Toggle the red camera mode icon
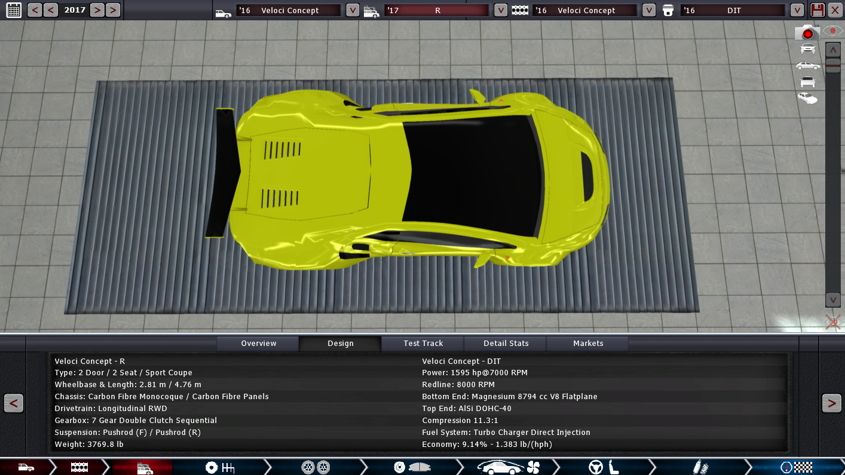Viewport: 845px width, 475px height. click(807, 33)
